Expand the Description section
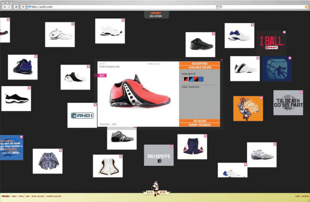Screen dimensions: 310x202 coord(199,63)
